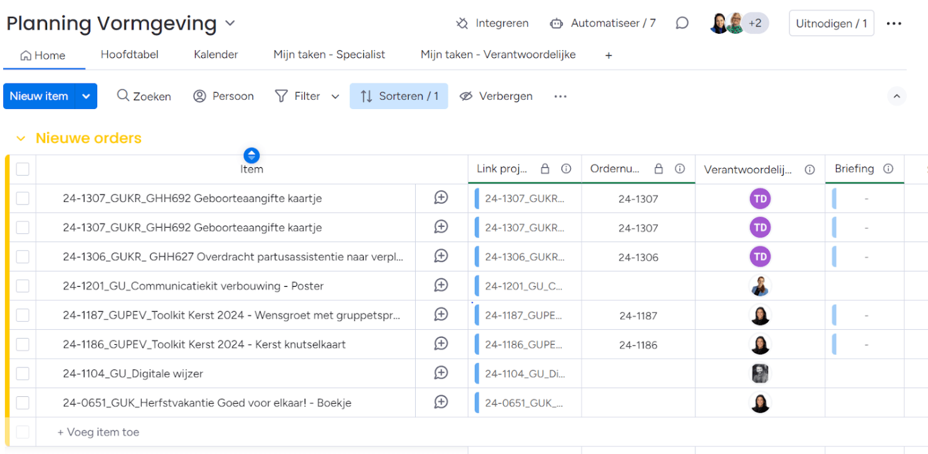Screen dimensions: 928x454
Task: Click Voeg item toe to add an item
Action: 100,432
